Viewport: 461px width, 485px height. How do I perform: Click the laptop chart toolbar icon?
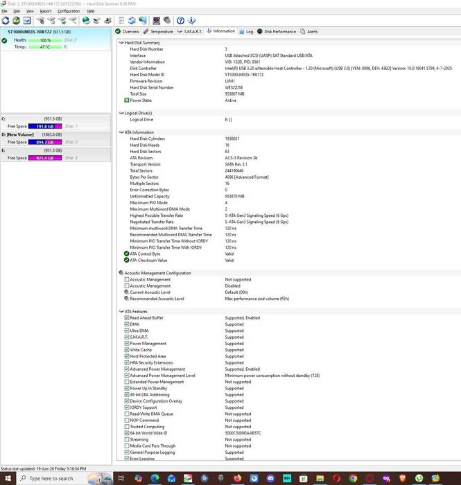coord(156,21)
